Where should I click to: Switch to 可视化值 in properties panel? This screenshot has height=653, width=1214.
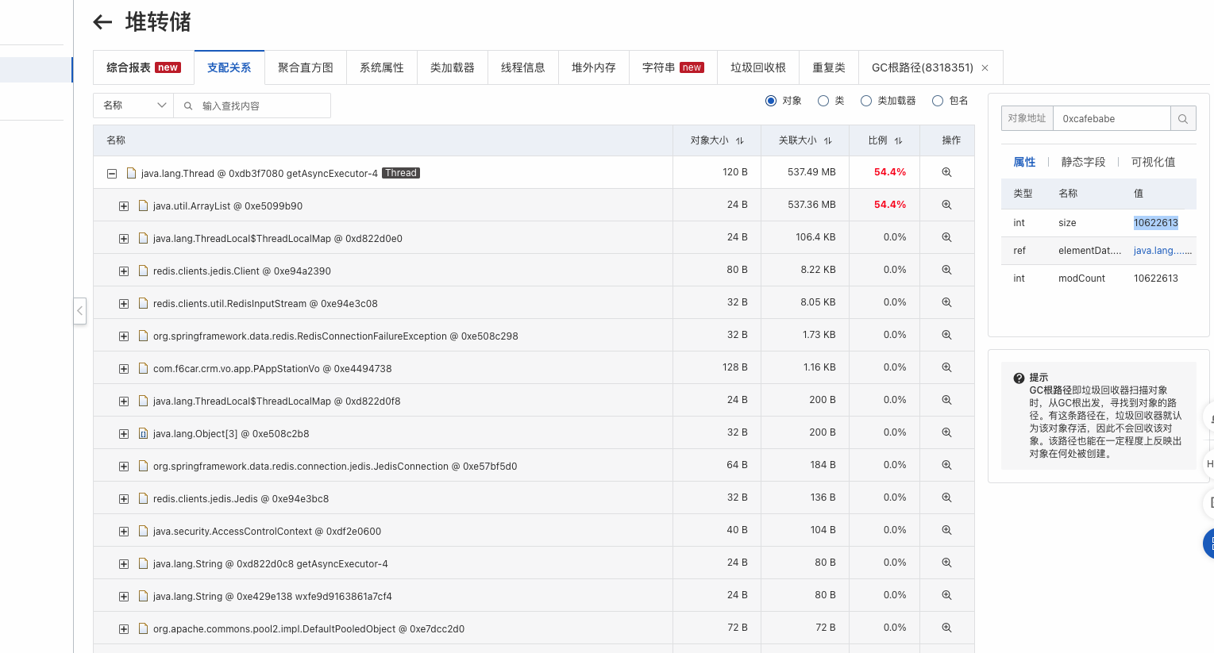tap(1153, 162)
